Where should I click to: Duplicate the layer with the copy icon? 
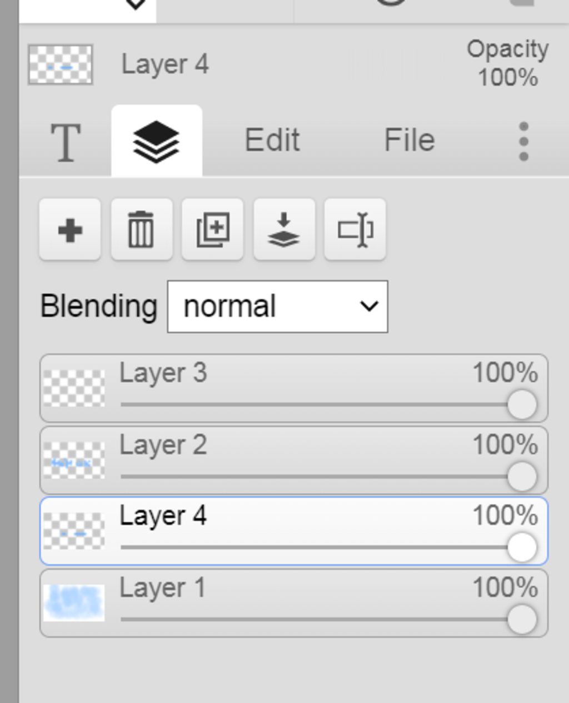pos(212,230)
